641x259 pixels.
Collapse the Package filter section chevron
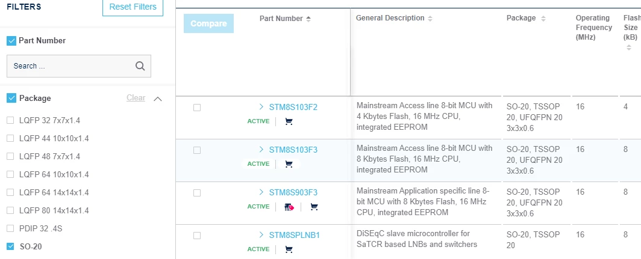click(158, 99)
